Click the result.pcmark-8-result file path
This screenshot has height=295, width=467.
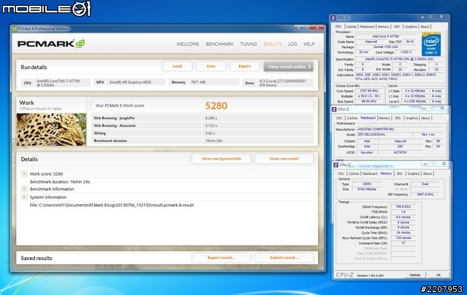tap(112, 205)
